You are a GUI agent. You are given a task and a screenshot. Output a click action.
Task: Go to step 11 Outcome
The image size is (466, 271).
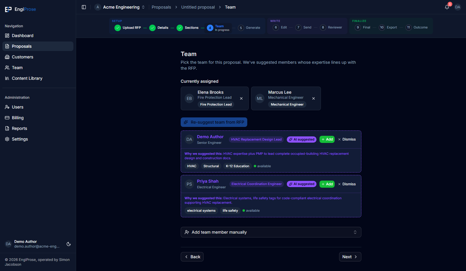click(x=417, y=27)
